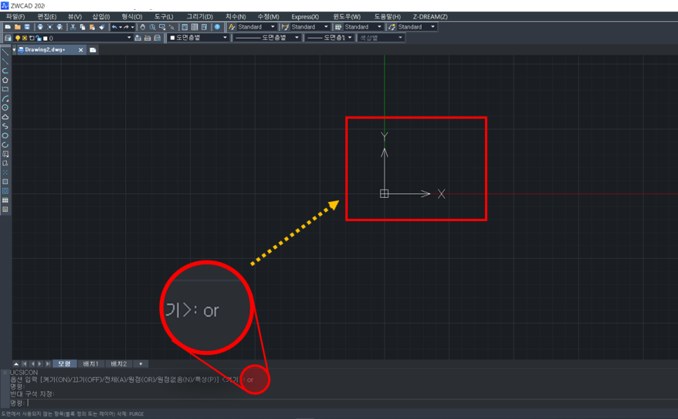This screenshot has height=419, width=678.
Task: Jump to the last layout tab arrow
Action: [47, 364]
